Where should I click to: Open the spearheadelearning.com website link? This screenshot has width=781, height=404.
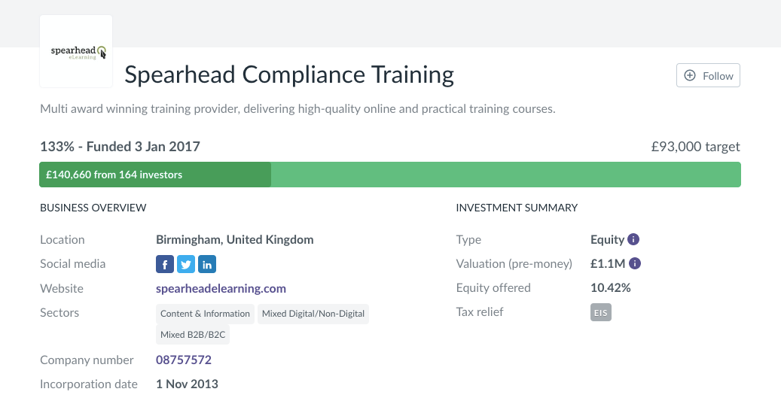click(221, 288)
